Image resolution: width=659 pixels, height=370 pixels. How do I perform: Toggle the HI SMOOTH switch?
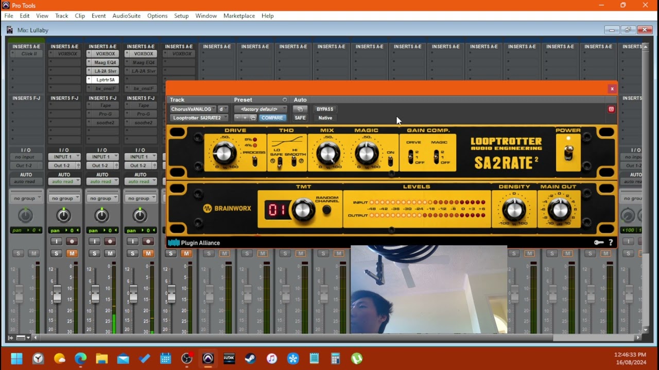pos(294,162)
